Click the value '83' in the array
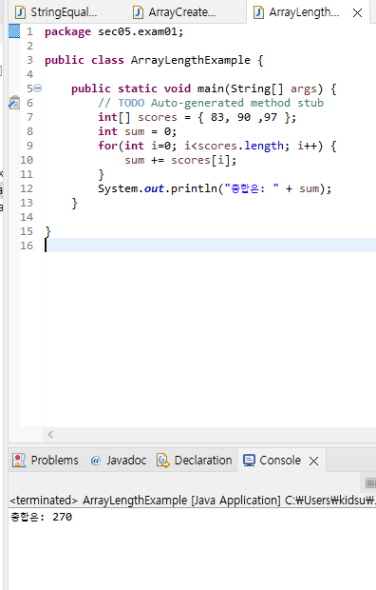376x590 pixels. (x=217, y=117)
